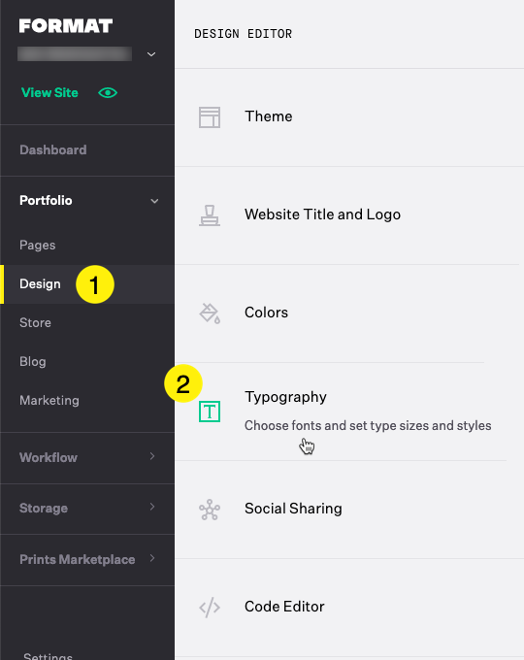Click the Social Sharing network icon
The height and width of the screenshot is (660, 524).
(210, 510)
